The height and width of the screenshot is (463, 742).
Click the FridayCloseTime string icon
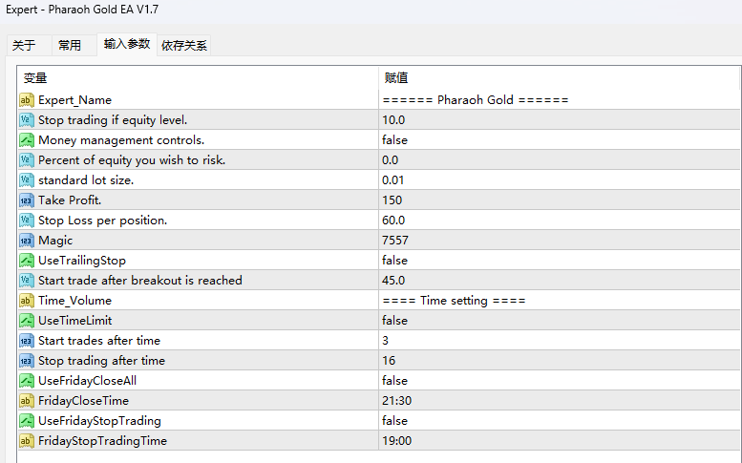[x=27, y=401]
